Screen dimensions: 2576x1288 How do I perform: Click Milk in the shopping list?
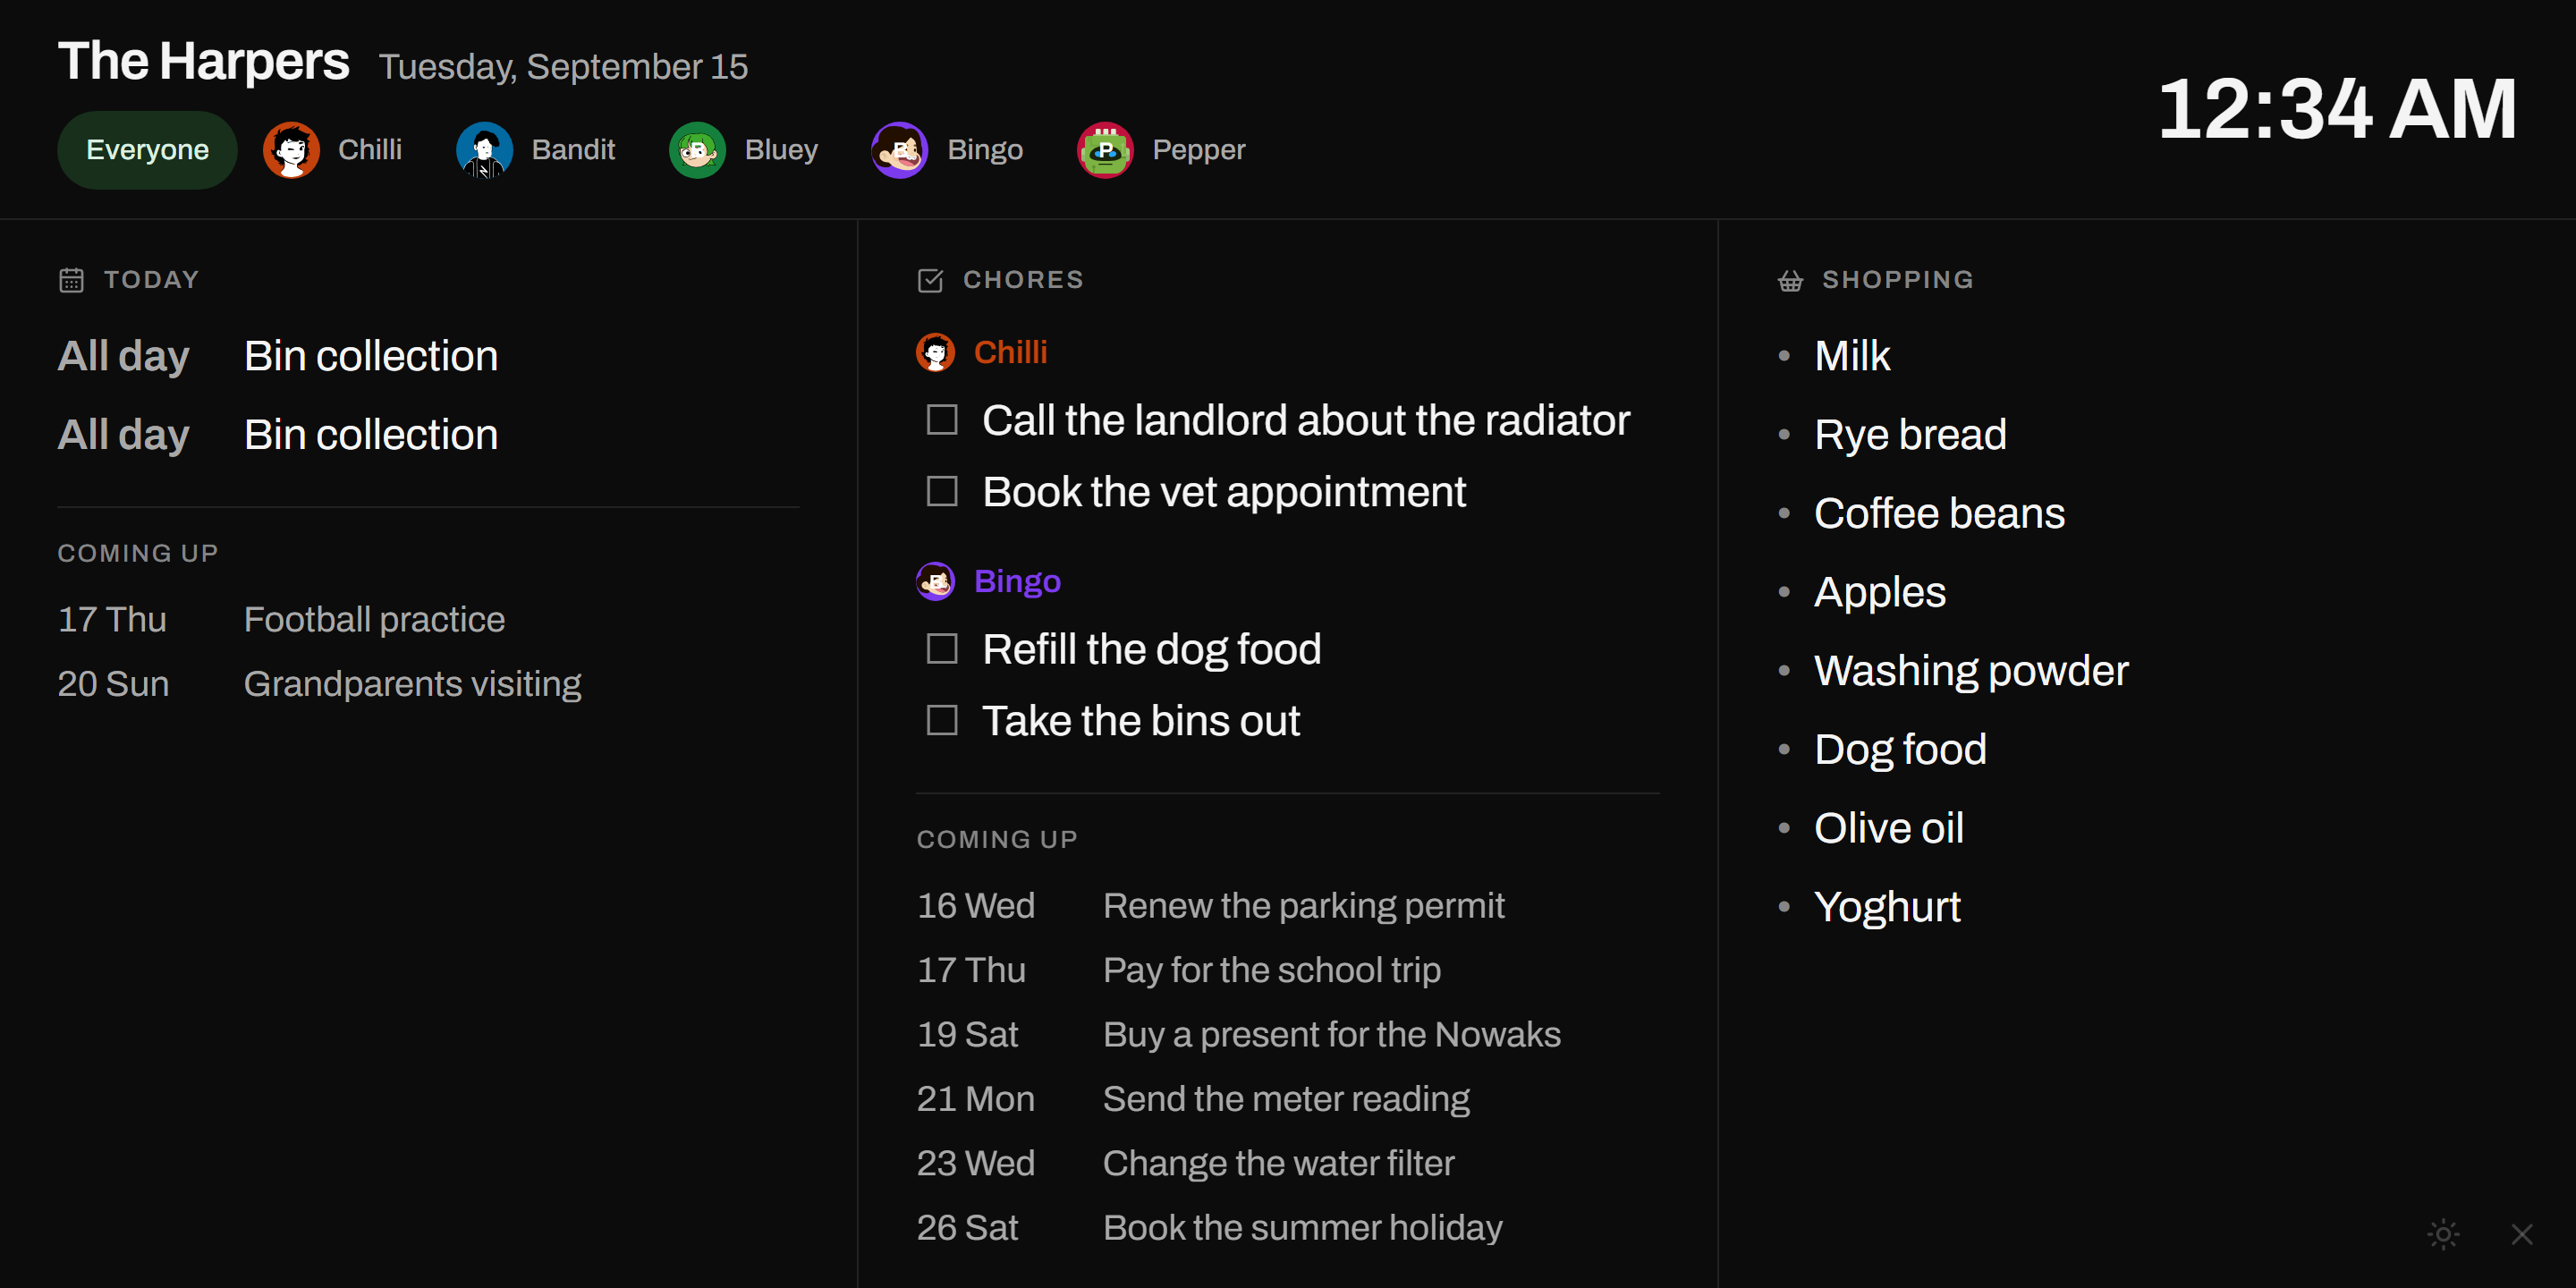click(x=1852, y=356)
